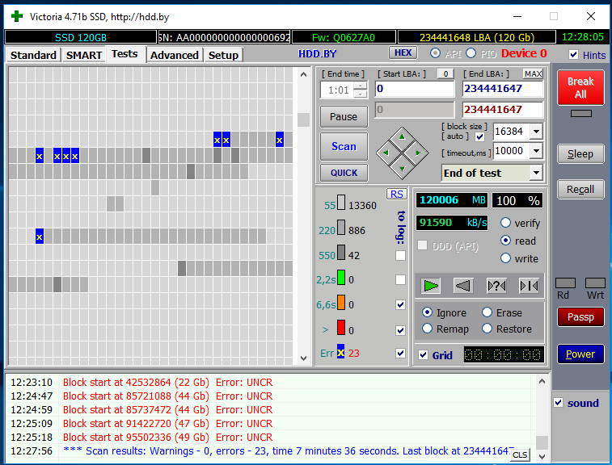Click the 0 reset button beside Start LBA
612x465 pixels.
click(445, 73)
